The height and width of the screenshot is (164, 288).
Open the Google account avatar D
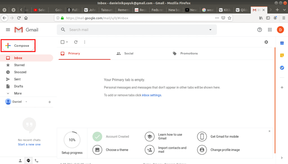280,30
